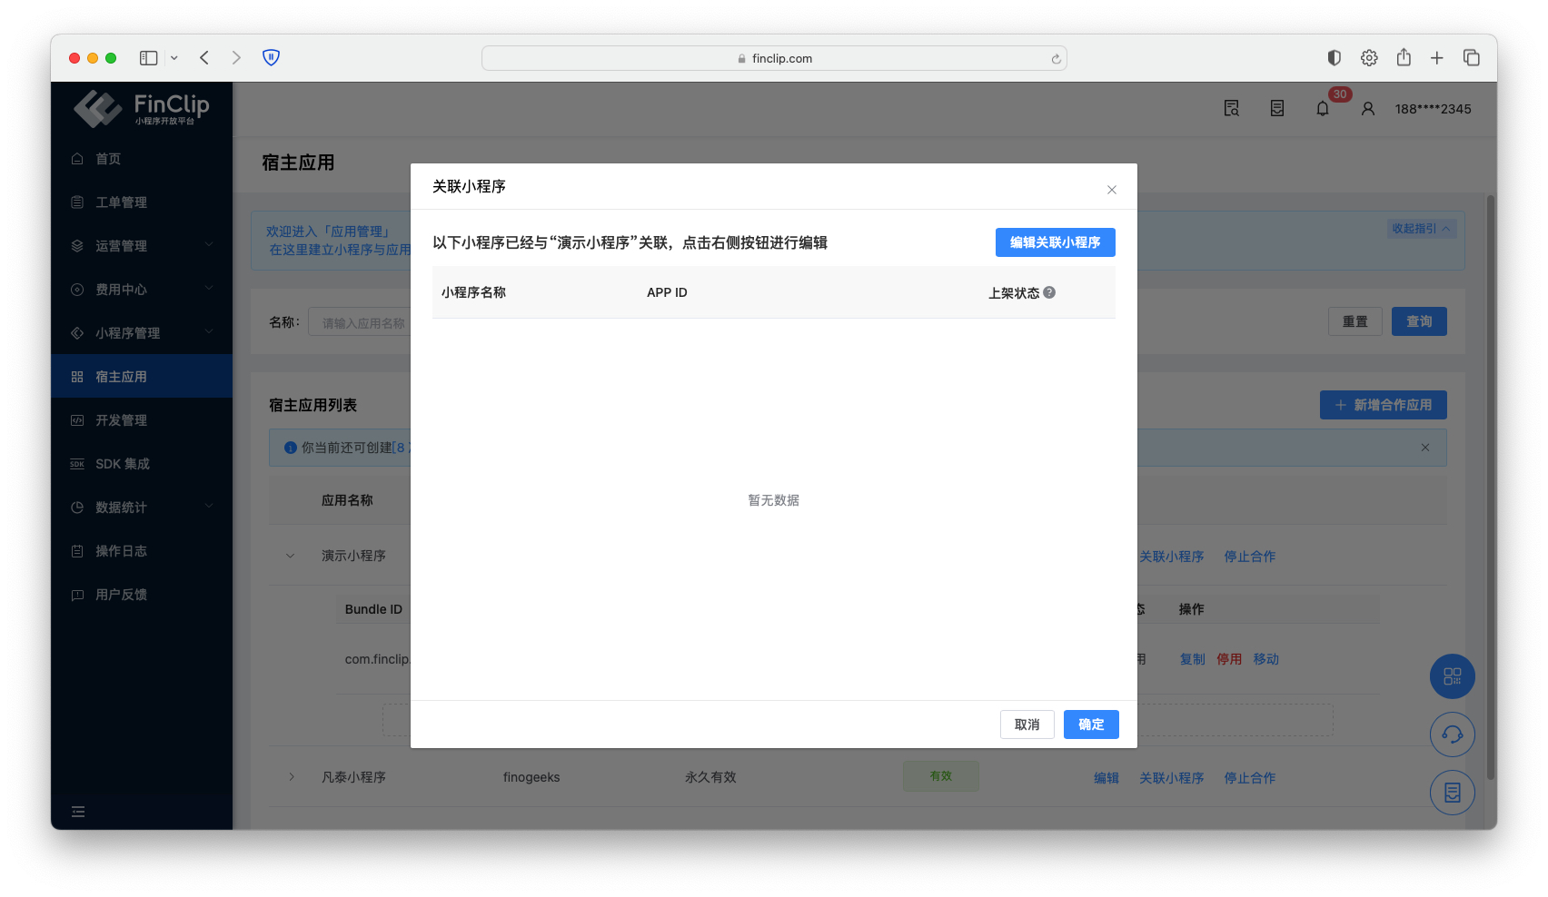Click the notification bell icon

[1323, 109]
